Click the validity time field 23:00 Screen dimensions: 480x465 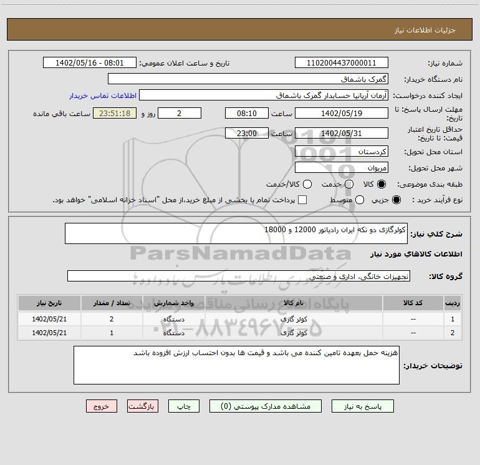[247, 133]
